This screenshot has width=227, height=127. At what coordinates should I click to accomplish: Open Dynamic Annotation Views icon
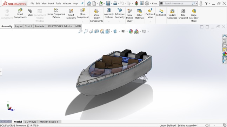pos(102,31)
